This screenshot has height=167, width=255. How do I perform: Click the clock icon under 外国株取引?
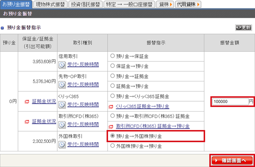pos(62,144)
